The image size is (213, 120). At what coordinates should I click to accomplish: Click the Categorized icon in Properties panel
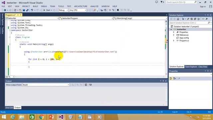(x=171, y=79)
